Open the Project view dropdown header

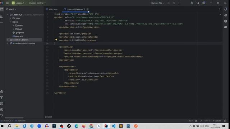[11, 9]
